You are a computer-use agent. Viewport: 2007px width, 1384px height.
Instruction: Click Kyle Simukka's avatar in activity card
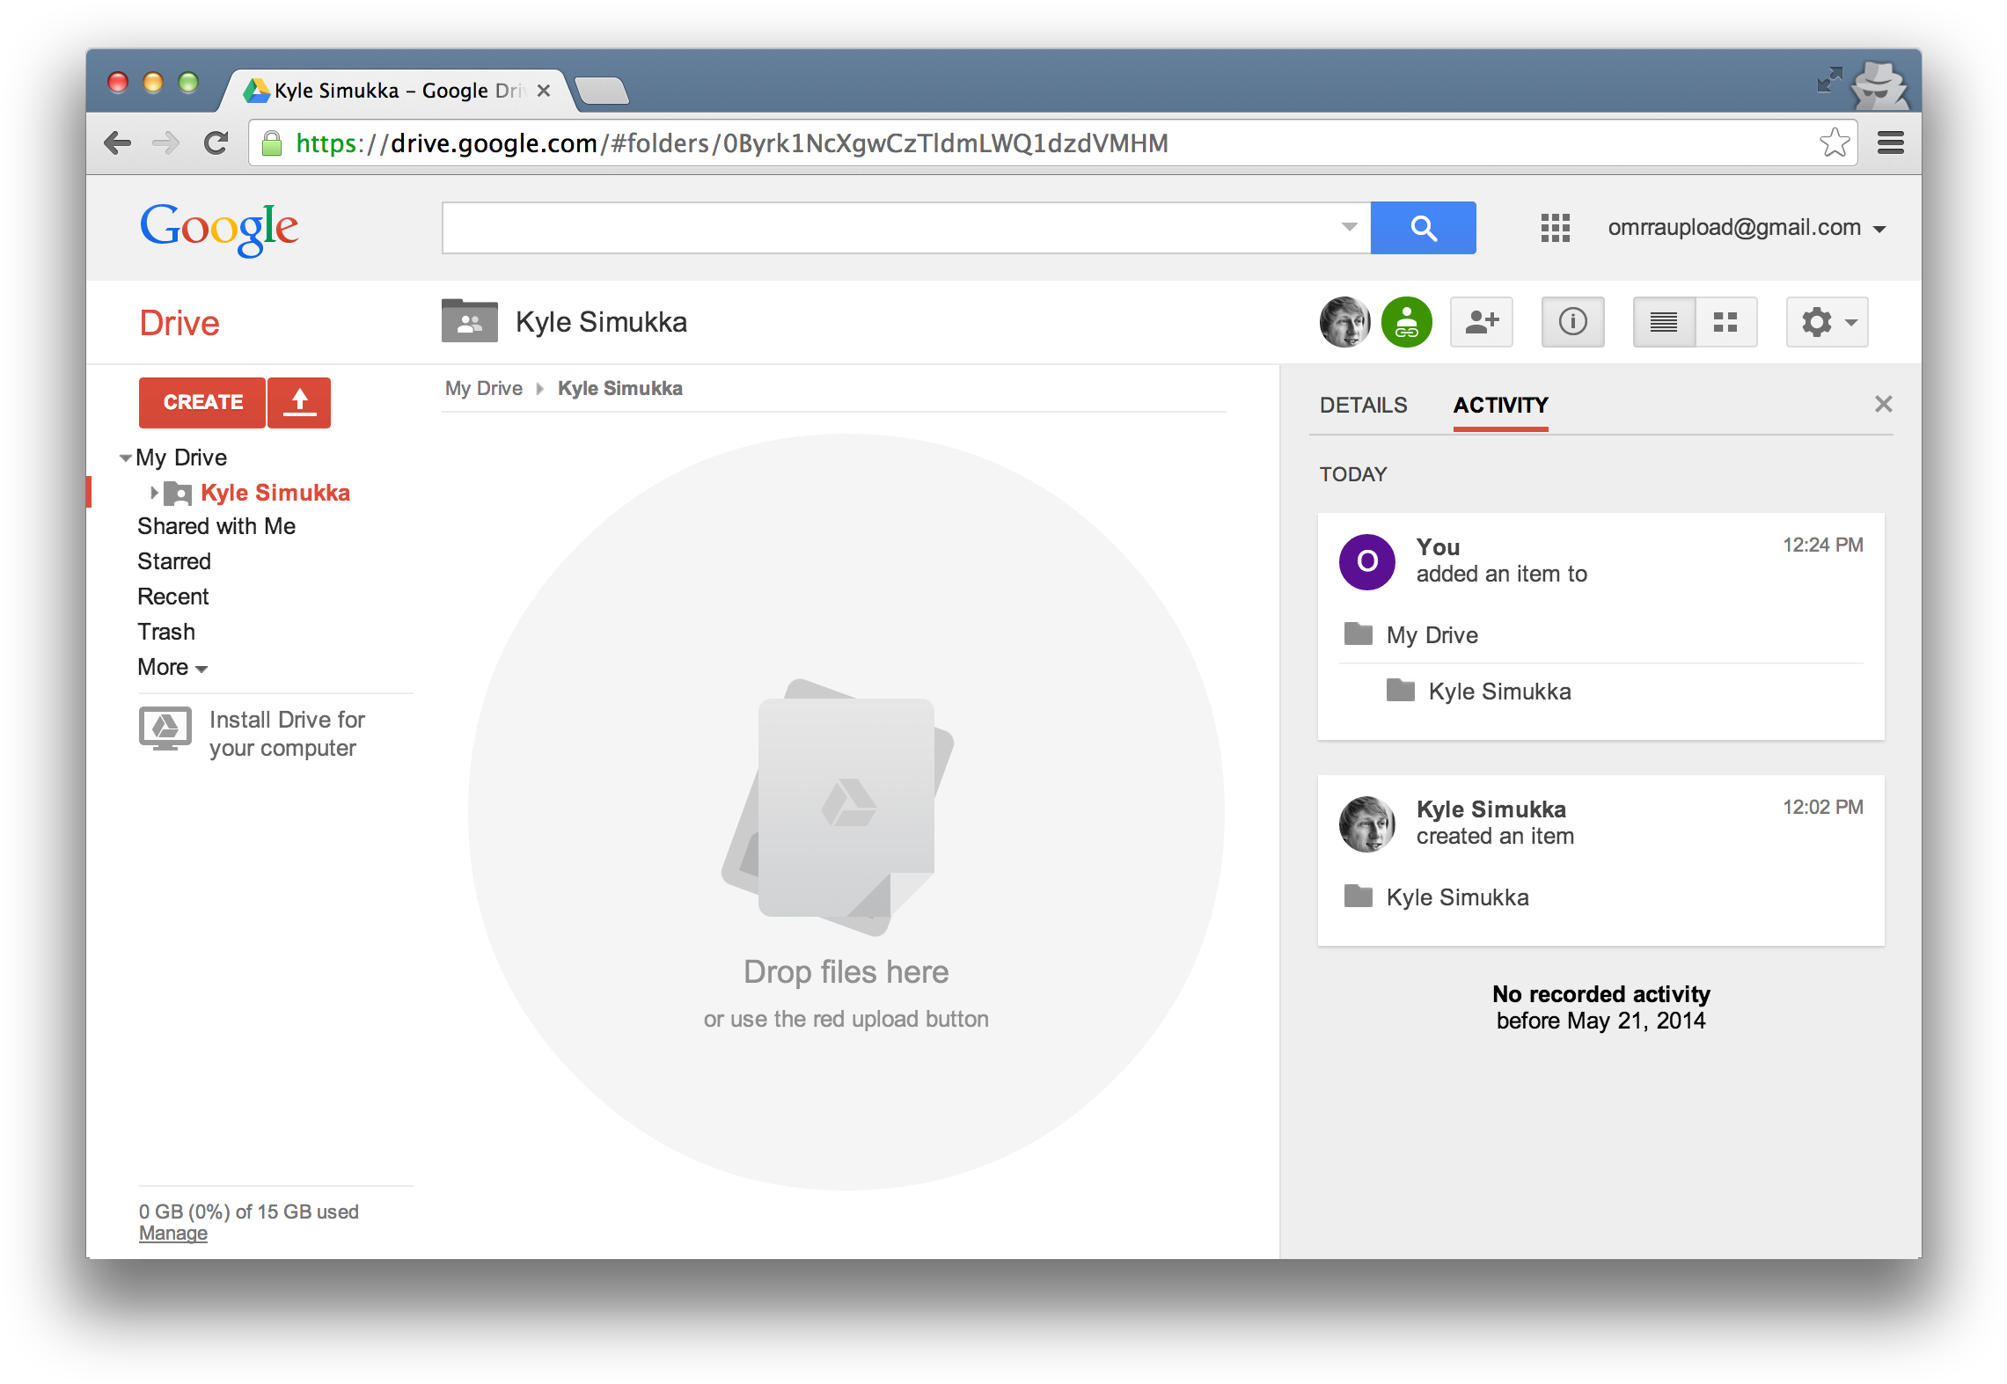pos(1366,824)
